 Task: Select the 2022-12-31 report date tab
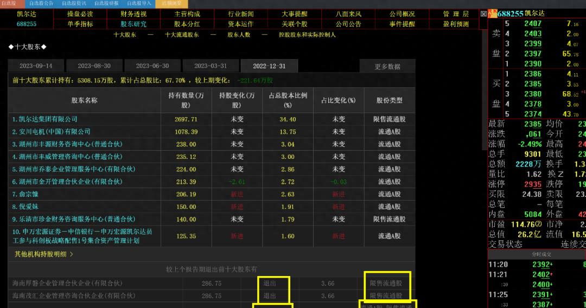pyautogui.click(x=269, y=66)
